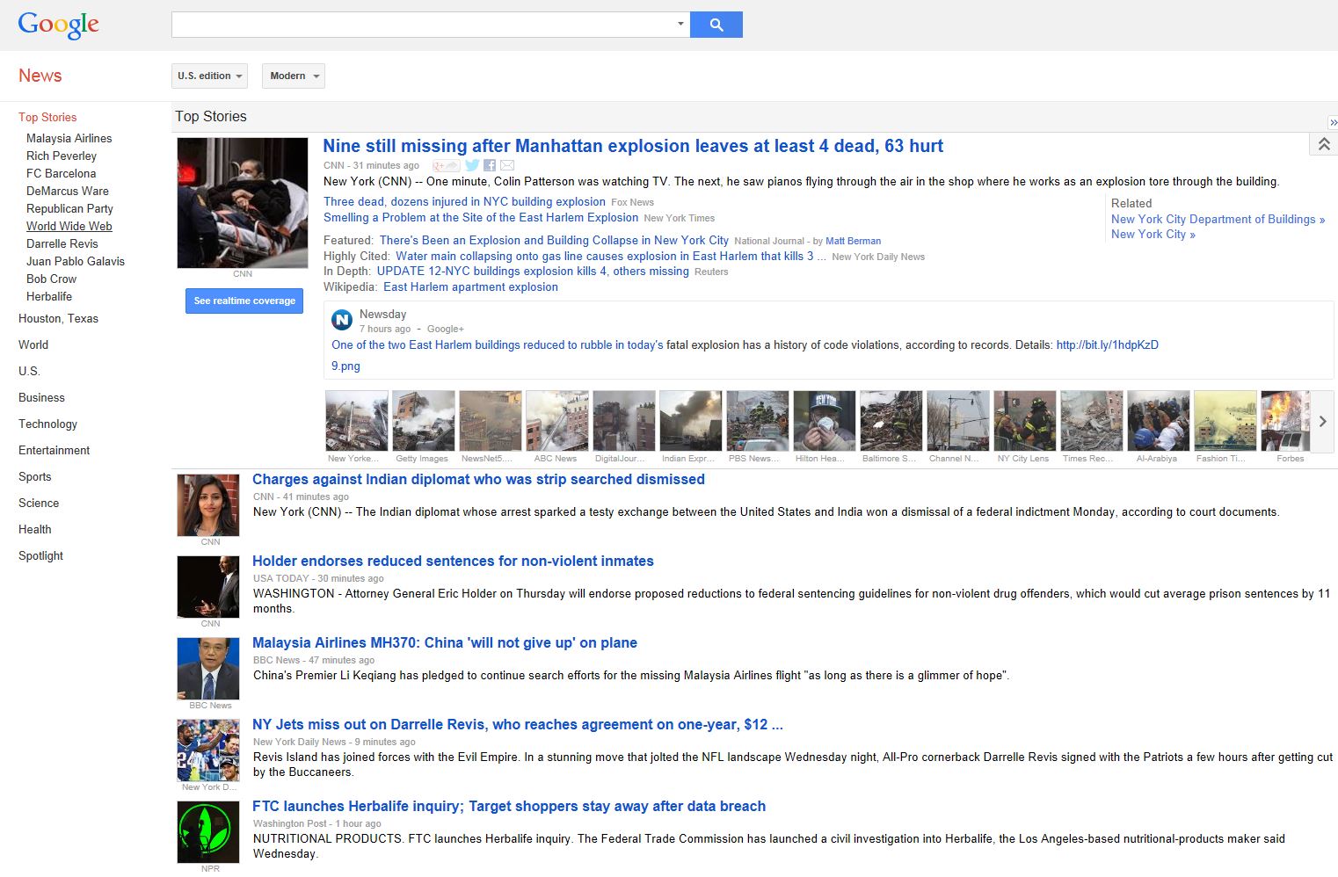Share the Manhattan explosion story on Google+
Screen dimensions: 1338x877
click(445, 165)
